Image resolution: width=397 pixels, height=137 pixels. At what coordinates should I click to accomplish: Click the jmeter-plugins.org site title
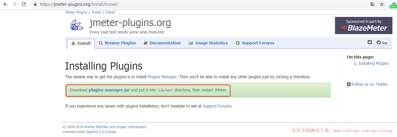click(130, 23)
